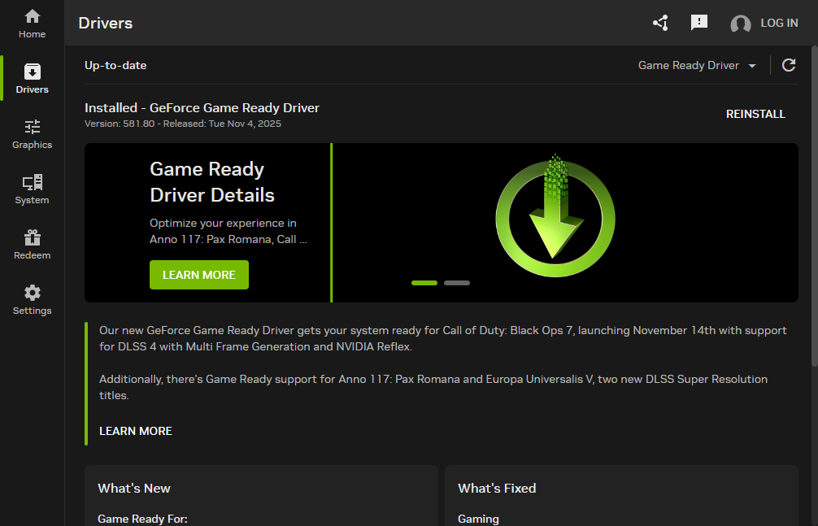The width and height of the screenshot is (818, 526).
Task: Click LOG IN in the header
Action: click(779, 23)
